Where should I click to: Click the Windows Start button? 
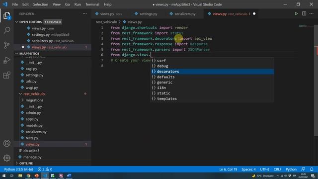tap(4, 176)
